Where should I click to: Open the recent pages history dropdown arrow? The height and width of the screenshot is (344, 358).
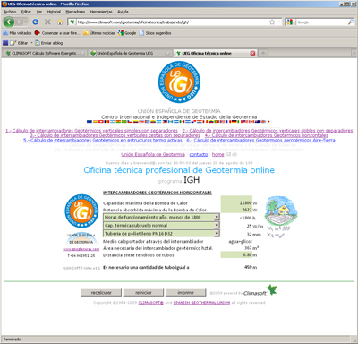pos(26,22)
